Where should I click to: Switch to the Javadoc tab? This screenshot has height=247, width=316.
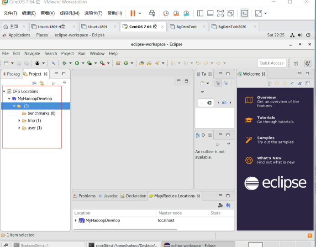pyautogui.click(x=108, y=196)
